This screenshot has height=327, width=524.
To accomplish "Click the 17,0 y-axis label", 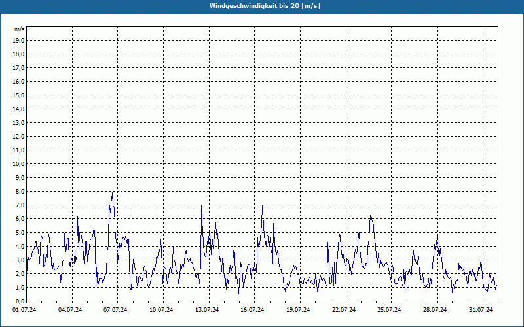I will (x=18, y=68).
